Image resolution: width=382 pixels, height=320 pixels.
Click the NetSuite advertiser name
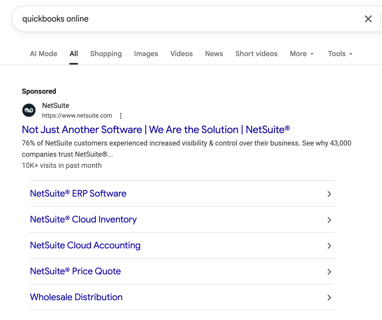[x=56, y=105]
